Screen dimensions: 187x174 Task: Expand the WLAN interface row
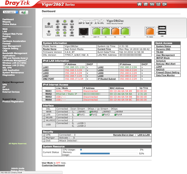click(x=44, y=117)
